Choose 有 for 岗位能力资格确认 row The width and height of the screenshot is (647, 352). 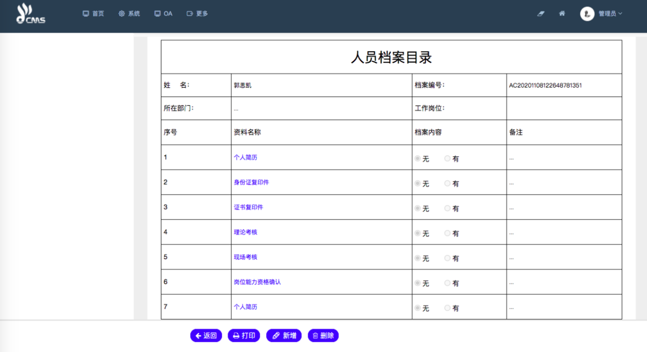(x=447, y=283)
